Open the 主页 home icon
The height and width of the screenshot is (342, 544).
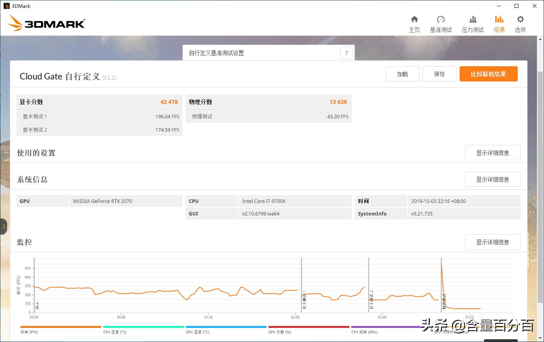[414, 19]
